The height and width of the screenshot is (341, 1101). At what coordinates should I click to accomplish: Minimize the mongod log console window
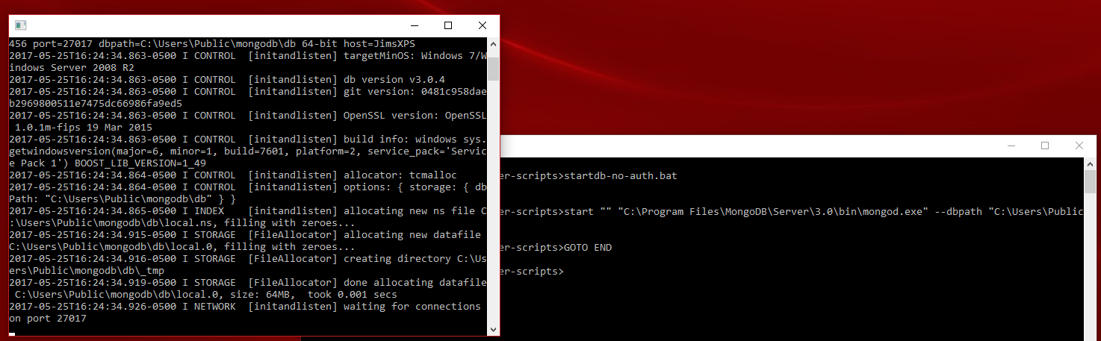(x=414, y=25)
